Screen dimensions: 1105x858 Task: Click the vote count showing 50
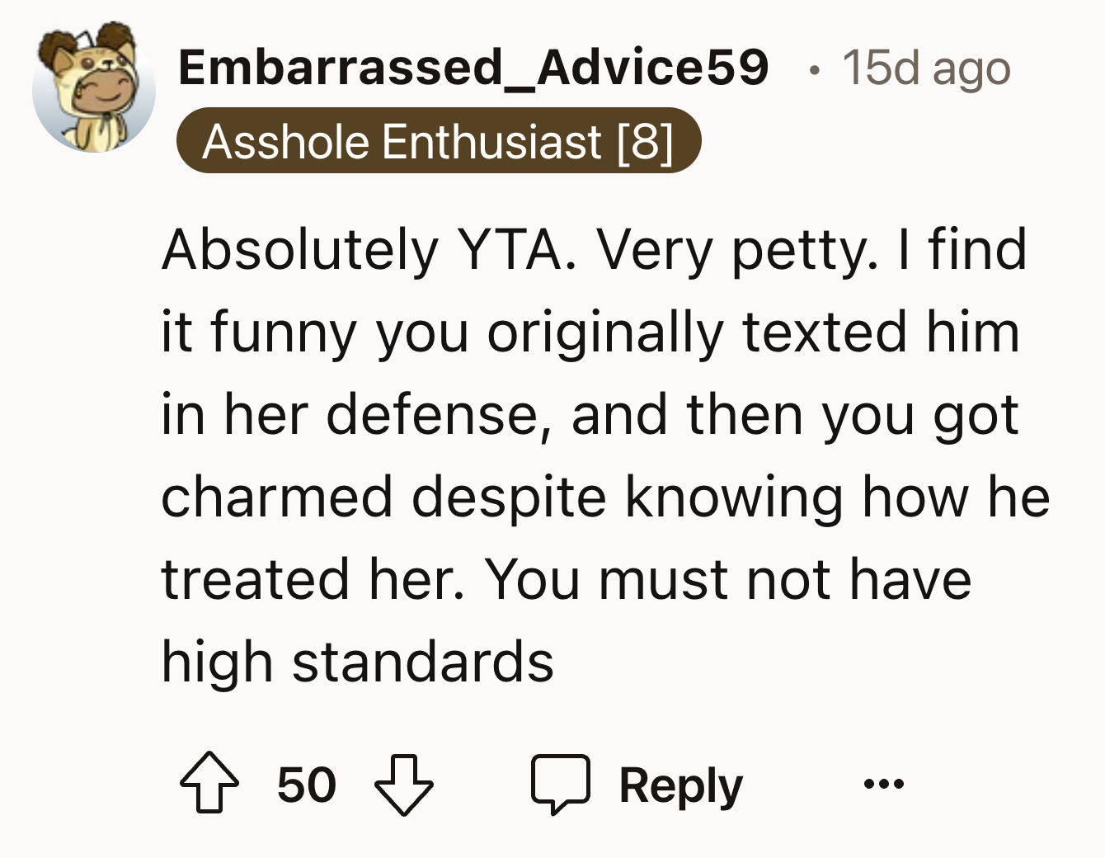tap(307, 784)
